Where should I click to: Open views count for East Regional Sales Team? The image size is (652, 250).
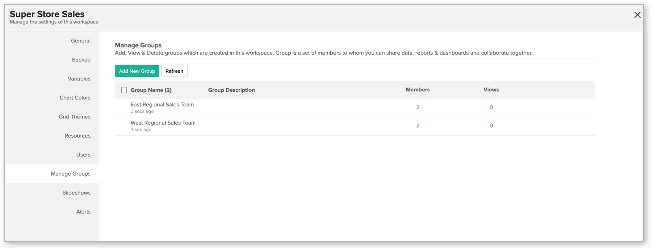point(491,108)
